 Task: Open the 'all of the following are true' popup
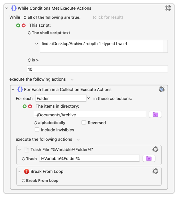point(52,17)
